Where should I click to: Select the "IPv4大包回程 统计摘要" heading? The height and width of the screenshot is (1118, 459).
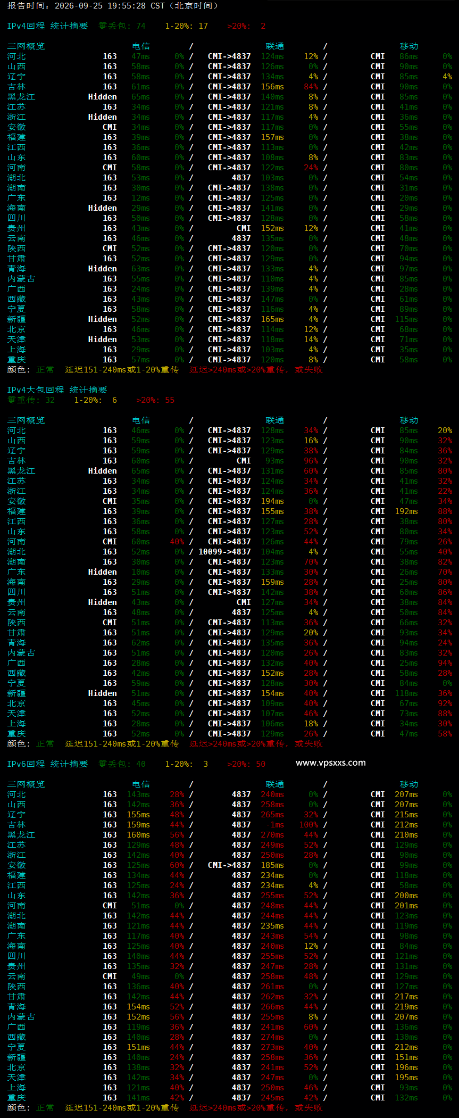click(x=57, y=390)
